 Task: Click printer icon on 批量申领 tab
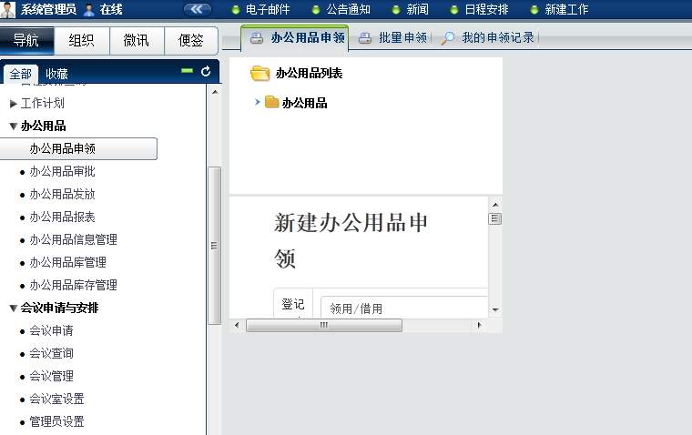(365, 38)
